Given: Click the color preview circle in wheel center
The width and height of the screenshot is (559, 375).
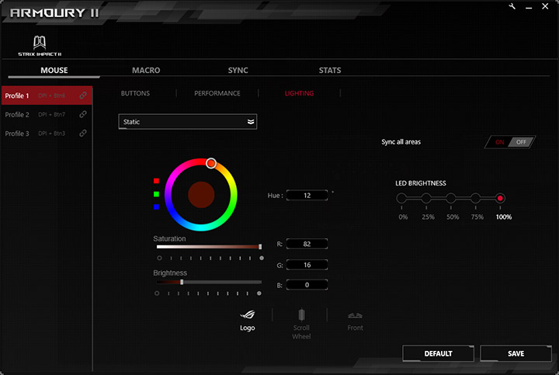Looking at the screenshot, I should tap(201, 195).
